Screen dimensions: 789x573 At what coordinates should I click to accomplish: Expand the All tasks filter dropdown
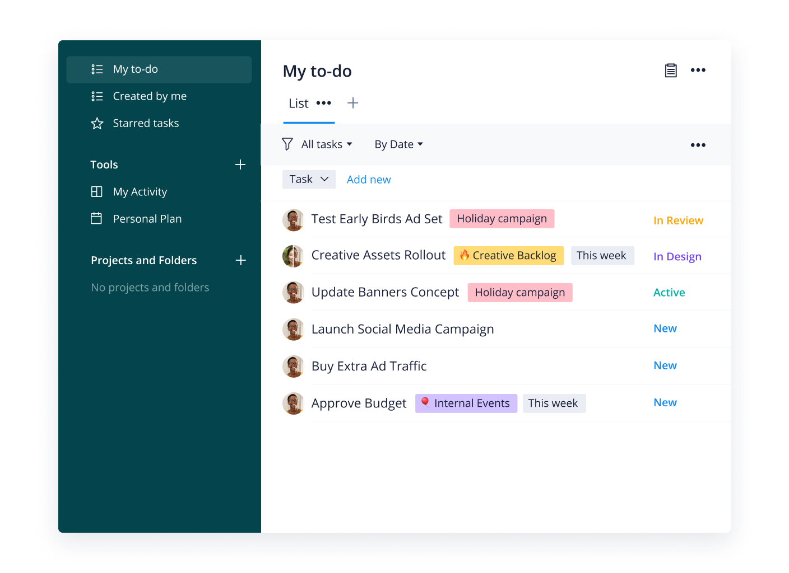pyautogui.click(x=327, y=144)
